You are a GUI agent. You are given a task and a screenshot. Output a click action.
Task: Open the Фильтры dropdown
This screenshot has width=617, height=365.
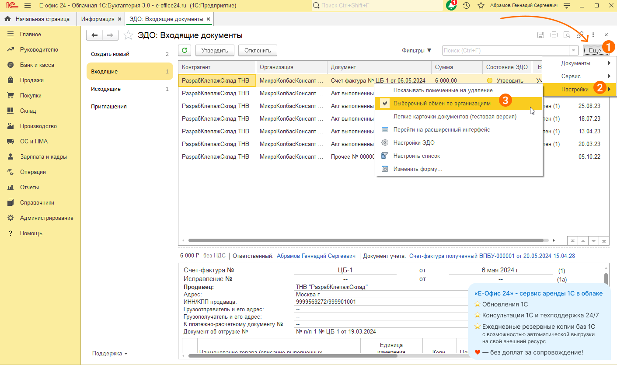(x=417, y=51)
